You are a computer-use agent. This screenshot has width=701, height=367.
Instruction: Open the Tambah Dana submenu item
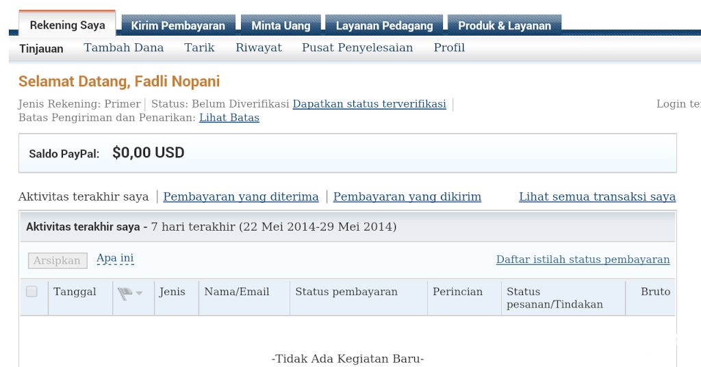pyautogui.click(x=124, y=48)
